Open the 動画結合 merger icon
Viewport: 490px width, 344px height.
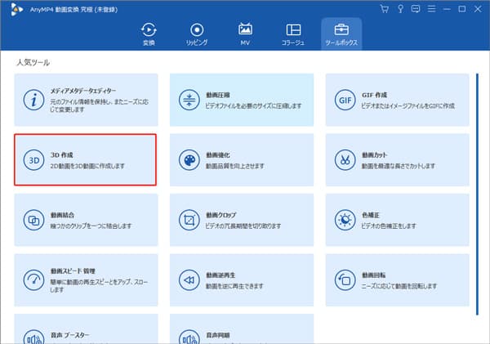(34, 220)
